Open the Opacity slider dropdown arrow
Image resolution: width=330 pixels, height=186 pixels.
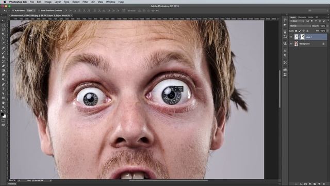(x=327, y=26)
